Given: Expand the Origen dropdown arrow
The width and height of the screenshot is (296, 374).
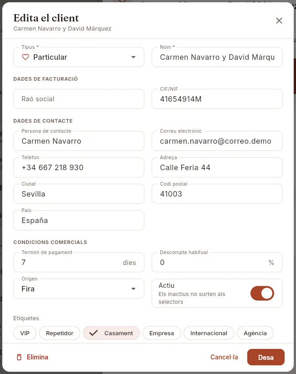Looking at the screenshot, I should (x=133, y=289).
